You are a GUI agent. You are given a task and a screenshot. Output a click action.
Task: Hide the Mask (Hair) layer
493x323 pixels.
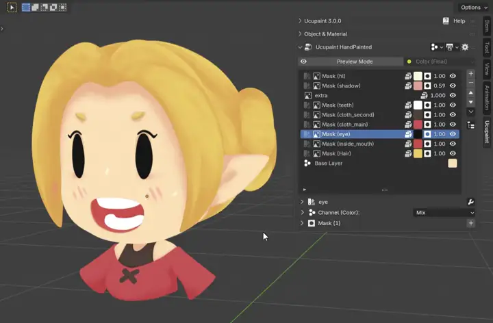click(453, 154)
